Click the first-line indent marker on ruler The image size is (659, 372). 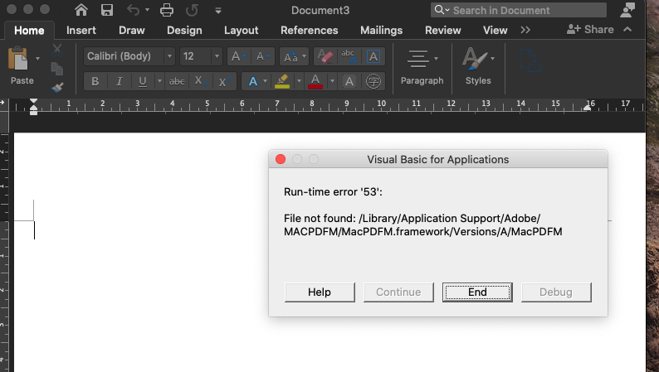[34, 102]
